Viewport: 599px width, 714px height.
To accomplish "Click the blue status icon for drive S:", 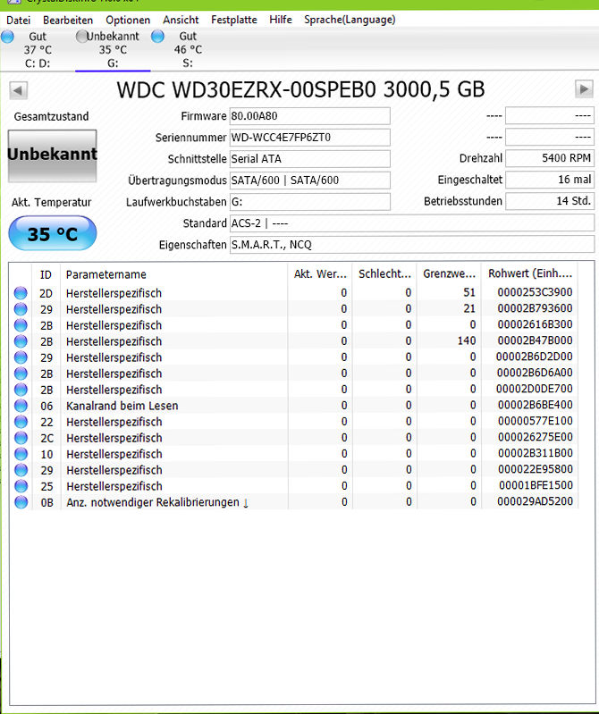I will coord(157,37).
